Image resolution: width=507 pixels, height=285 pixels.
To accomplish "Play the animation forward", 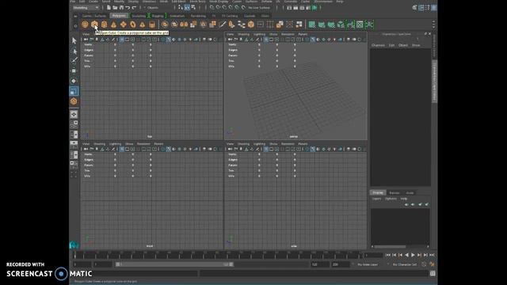I will [x=413, y=255].
